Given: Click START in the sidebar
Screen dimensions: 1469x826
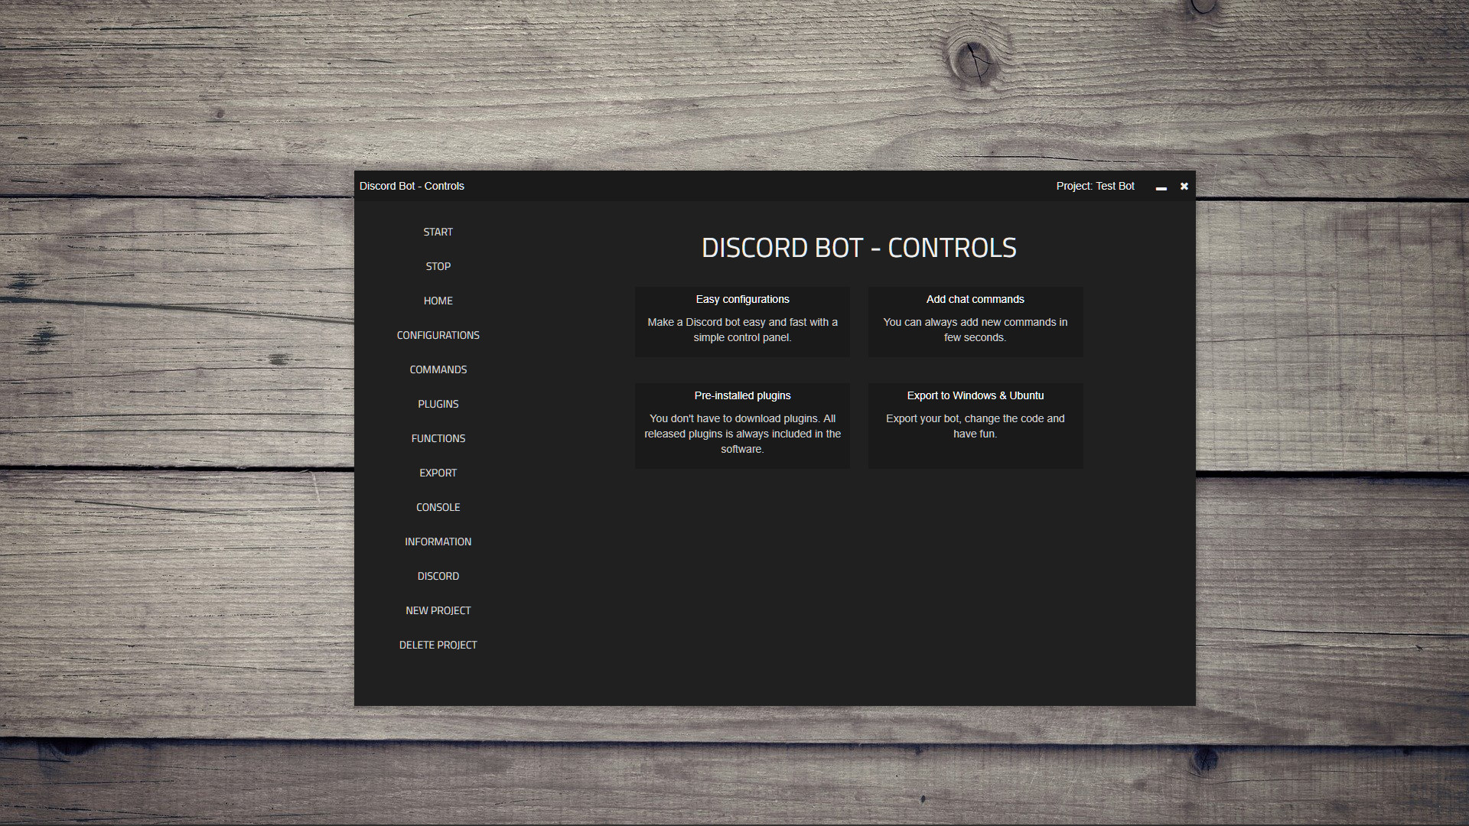Looking at the screenshot, I should [438, 232].
